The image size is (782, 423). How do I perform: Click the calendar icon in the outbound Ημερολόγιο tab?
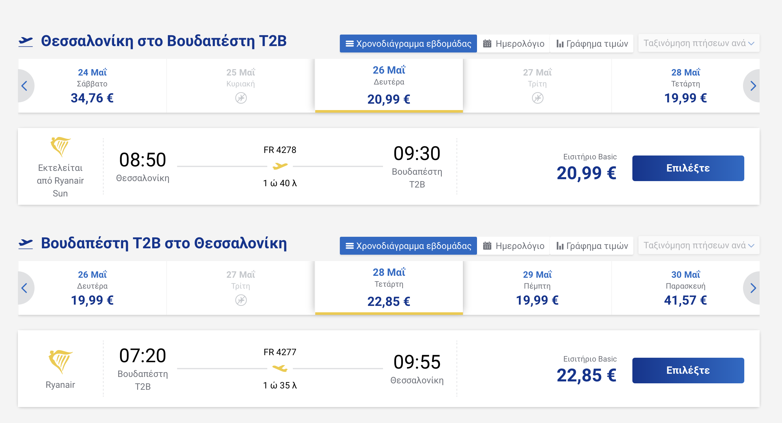[x=487, y=44]
